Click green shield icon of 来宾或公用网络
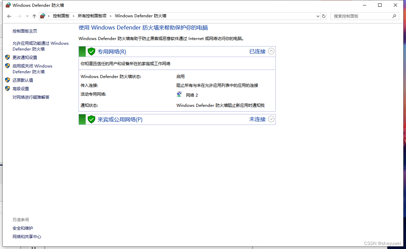The width and height of the screenshot is (406, 249). pos(91,119)
